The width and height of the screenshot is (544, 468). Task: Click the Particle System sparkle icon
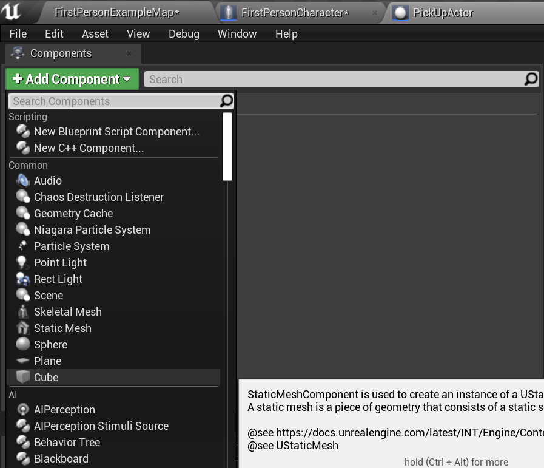coord(23,246)
